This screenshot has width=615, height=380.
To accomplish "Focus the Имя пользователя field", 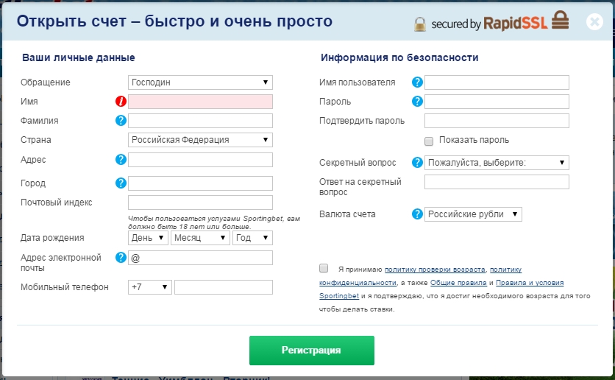I will [497, 82].
